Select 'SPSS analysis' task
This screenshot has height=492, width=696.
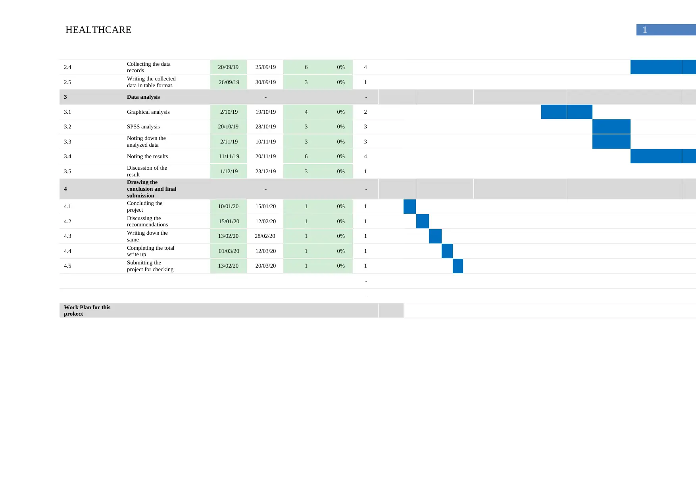[x=143, y=126]
